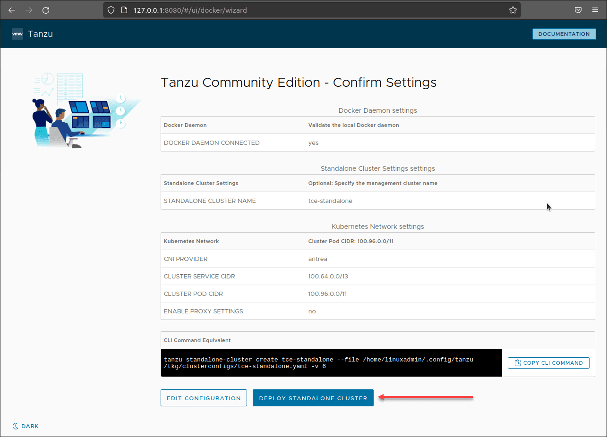Click the browser forward arrow
The width and height of the screenshot is (607, 437).
29,10
